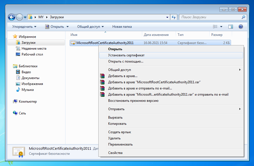Select the MicrosoftRootCertificateAuthority2011 file row
The width and height of the screenshot is (254, 166).
(x=150, y=43)
